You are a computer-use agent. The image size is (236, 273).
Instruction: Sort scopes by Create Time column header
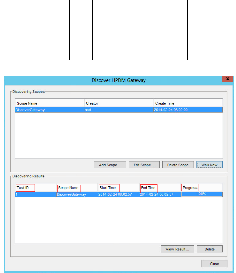coord(188,103)
